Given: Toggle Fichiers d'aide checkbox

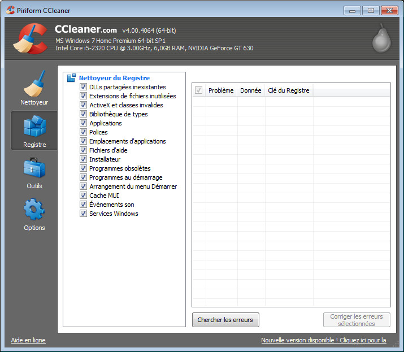Looking at the screenshot, I should coord(83,150).
